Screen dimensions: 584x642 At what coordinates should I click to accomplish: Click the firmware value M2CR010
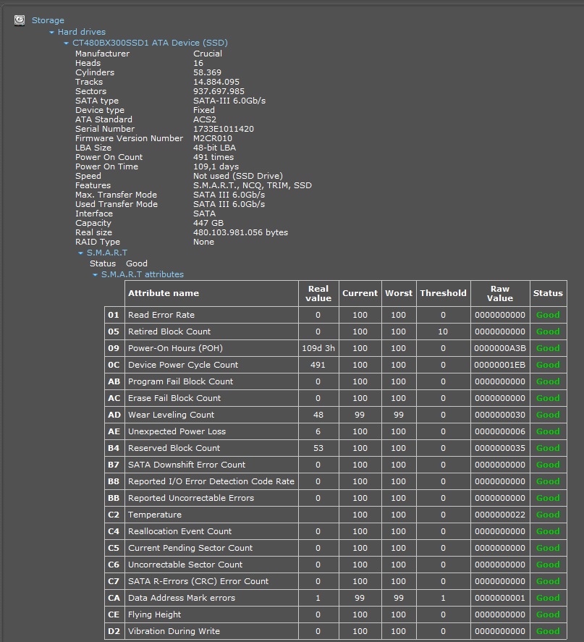pyautogui.click(x=213, y=138)
